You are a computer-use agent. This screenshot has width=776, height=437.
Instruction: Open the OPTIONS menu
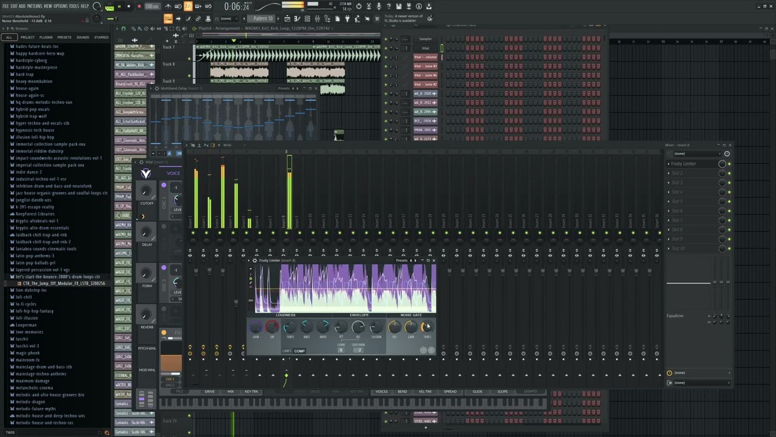[61, 6]
